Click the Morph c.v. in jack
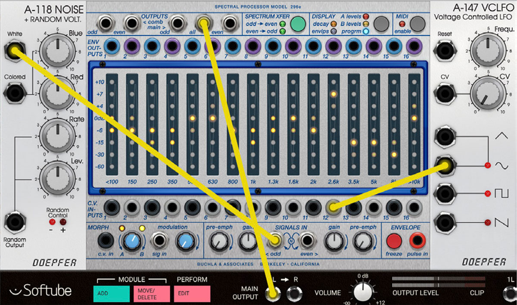Screen dimensions: 517x305 click(x=105, y=240)
